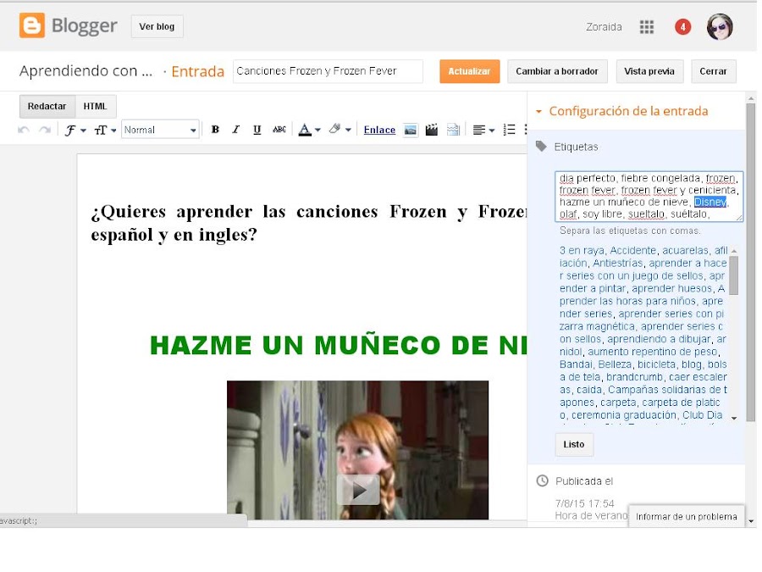This screenshot has width=762, height=572.
Task: Click the Cerrar button
Action: (x=713, y=71)
